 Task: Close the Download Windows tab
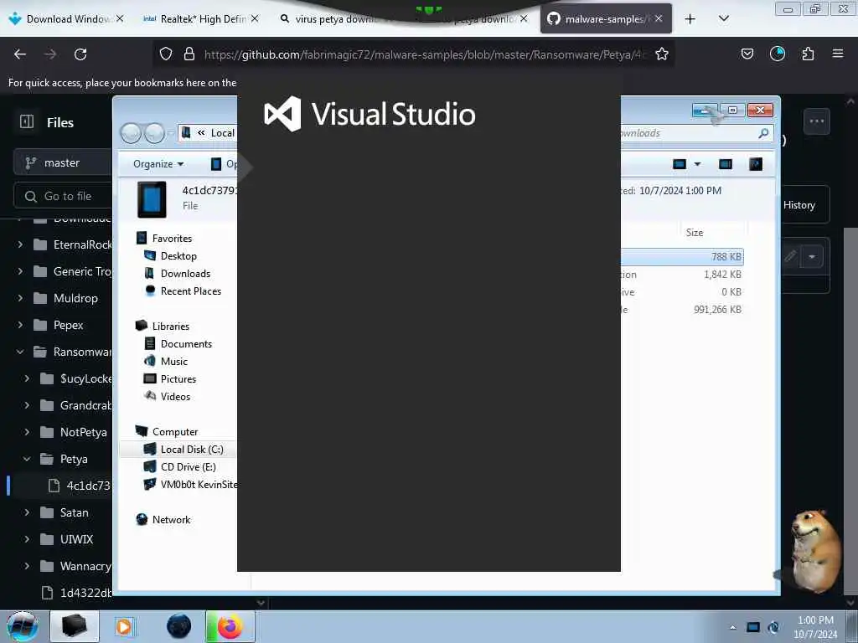120,18
